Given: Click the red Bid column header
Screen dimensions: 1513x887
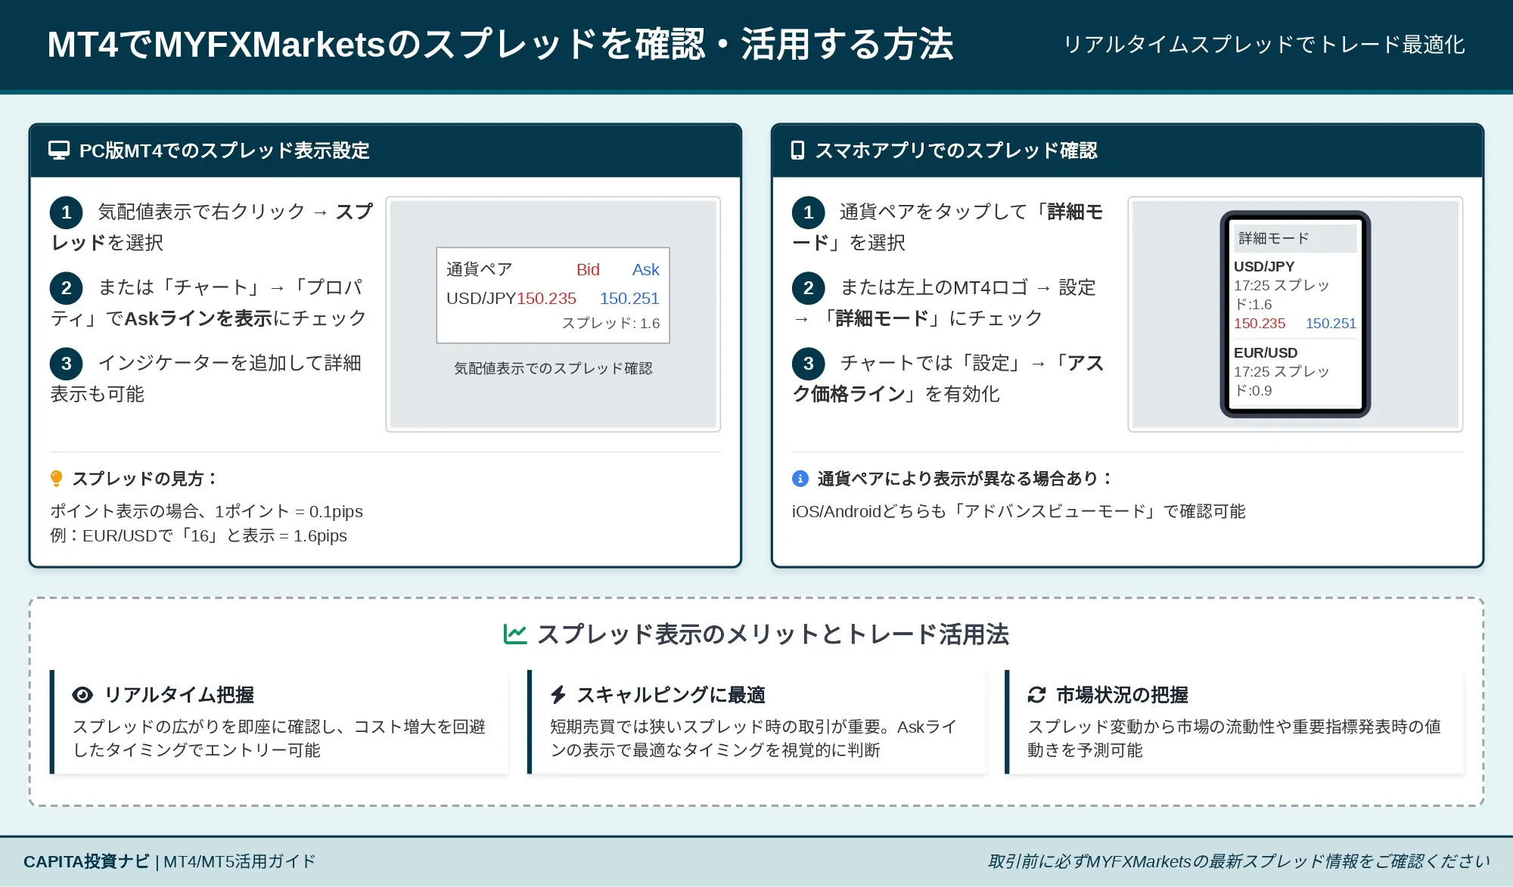Looking at the screenshot, I should tap(588, 270).
